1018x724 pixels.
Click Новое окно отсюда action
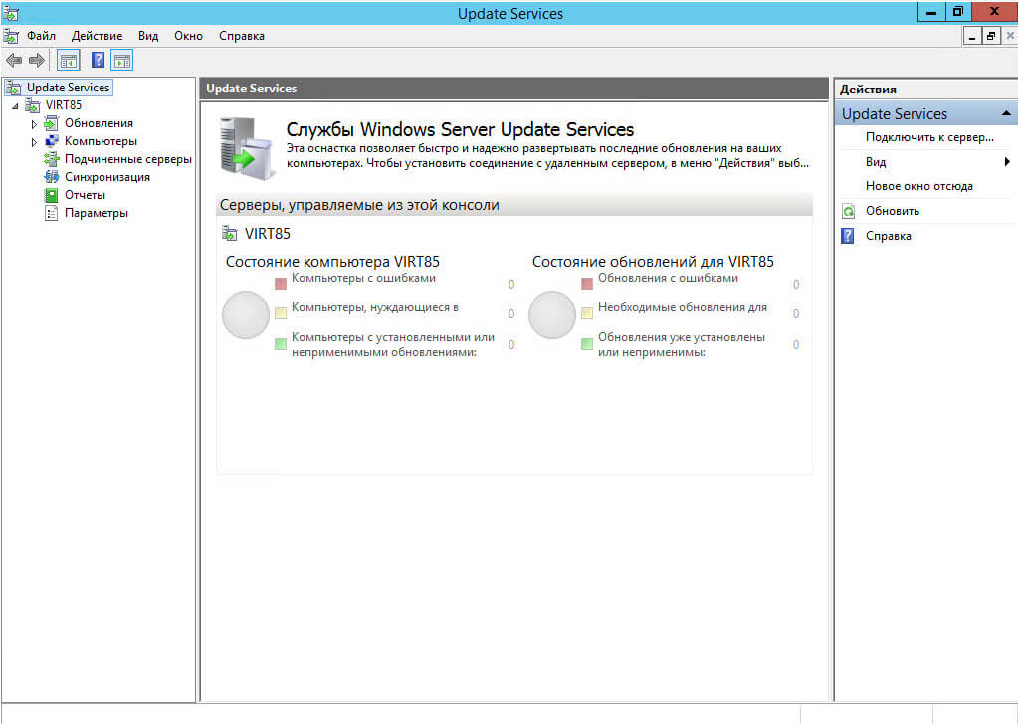coord(918,186)
